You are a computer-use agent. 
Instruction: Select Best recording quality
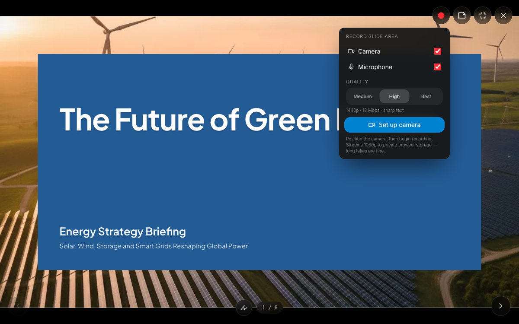tap(426, 96)
